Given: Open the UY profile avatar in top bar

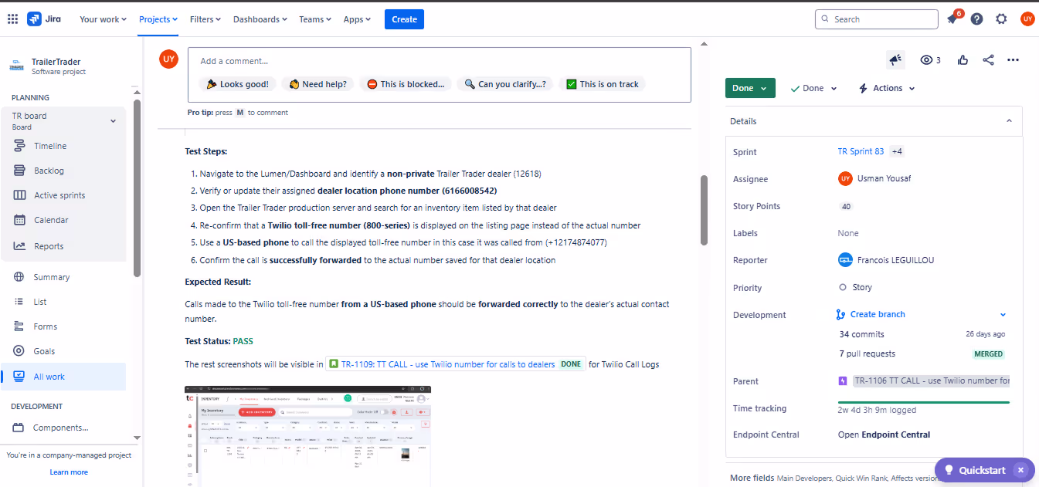Looking at the screenshot, I should click(x=1027, y=19).
